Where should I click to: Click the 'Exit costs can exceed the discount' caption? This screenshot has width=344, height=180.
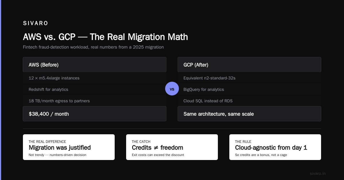(158, 155)
